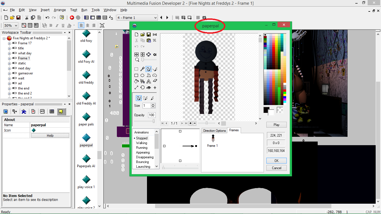Open the Arrange menu
The width and height of the screenshot is (381, 214).
point(60,10)
